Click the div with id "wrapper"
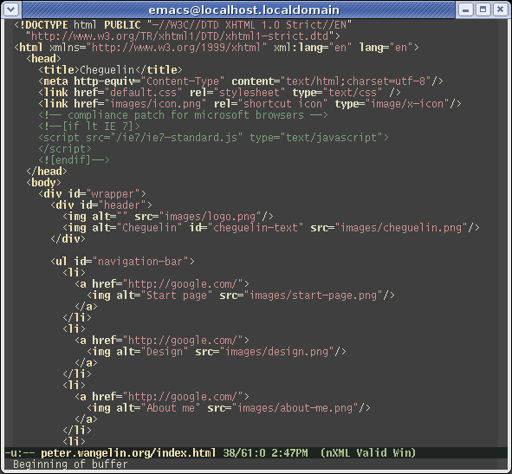512x474 pixels. (x=93, y=194)
